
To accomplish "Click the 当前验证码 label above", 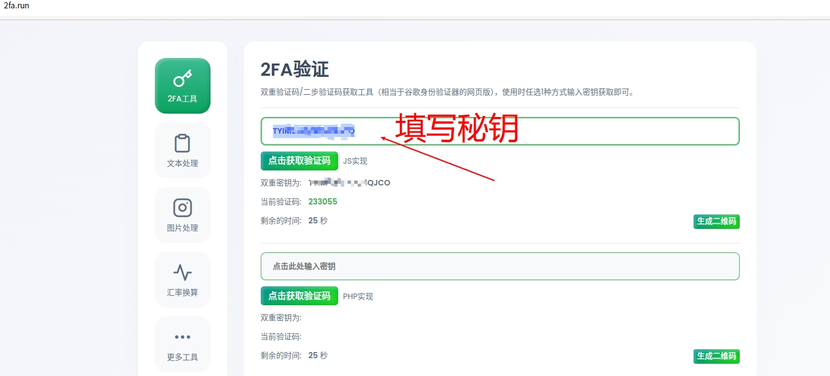I will pyautogui.click(x=281, y=202).
